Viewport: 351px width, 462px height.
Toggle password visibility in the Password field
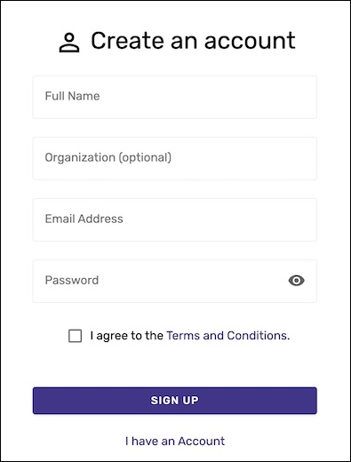pos(296,280)
